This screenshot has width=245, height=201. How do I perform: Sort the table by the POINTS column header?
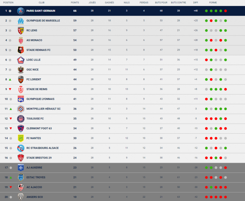click(75, 2)
